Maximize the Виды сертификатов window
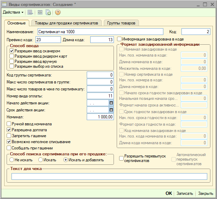This screenshot has height=199, width=217. click(205, 4)
